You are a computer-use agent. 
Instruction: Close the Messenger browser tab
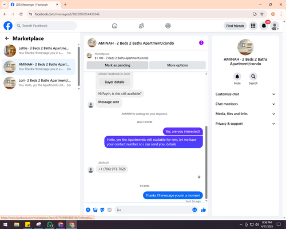pos(57,5)
